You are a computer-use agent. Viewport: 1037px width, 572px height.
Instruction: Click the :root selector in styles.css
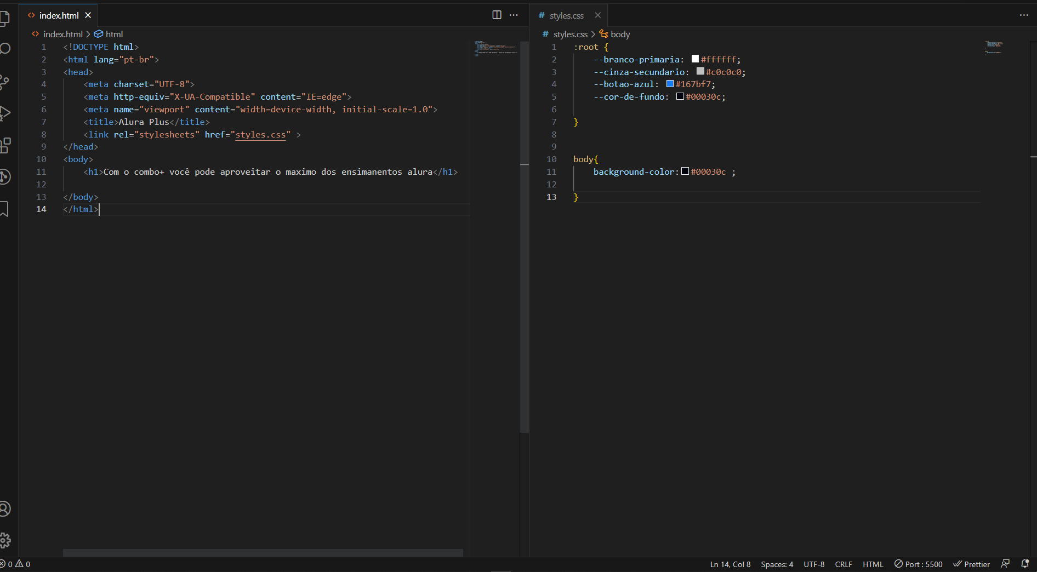click(586, 47)
